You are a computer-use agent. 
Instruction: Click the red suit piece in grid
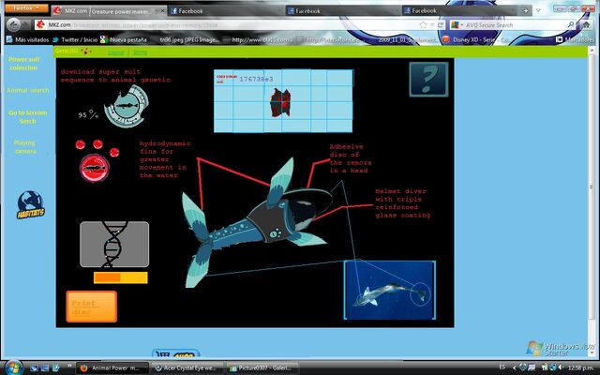click(x=280, y=102)
